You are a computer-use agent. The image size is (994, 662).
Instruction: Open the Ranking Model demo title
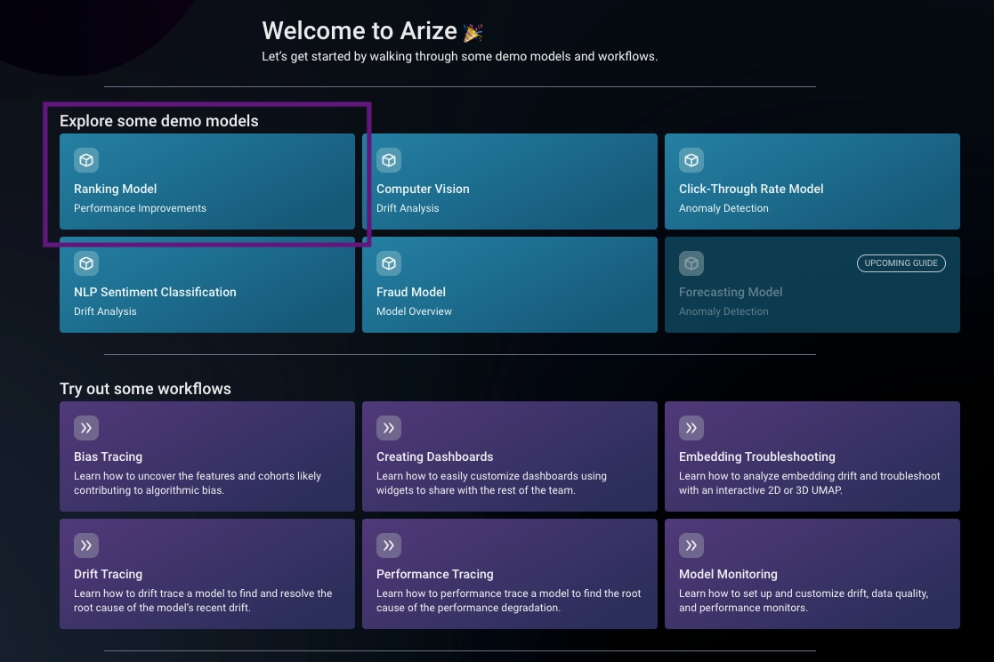tap(115, 189)
